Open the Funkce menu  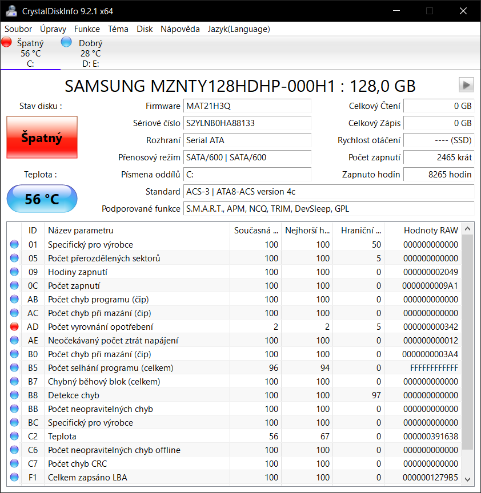pos(87,29)
